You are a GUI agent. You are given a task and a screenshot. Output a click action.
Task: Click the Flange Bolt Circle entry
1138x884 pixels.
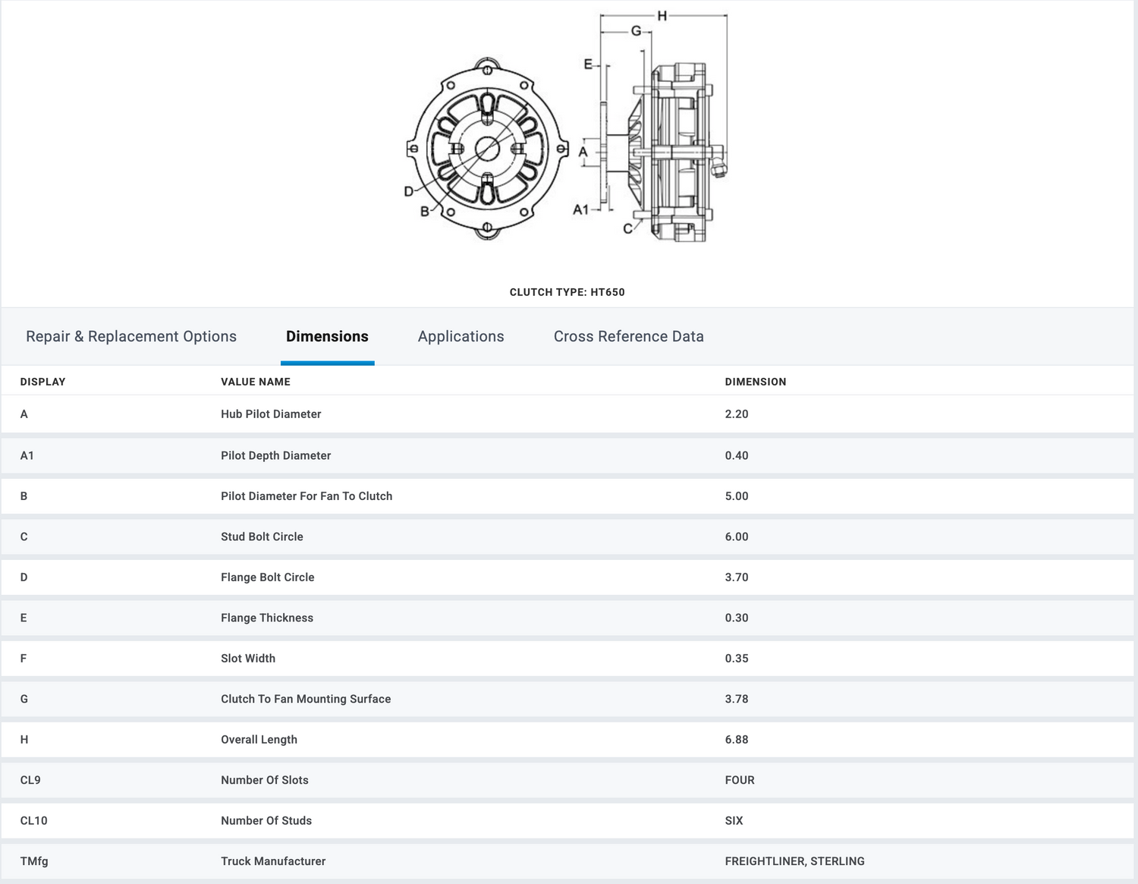coord(267,577)
